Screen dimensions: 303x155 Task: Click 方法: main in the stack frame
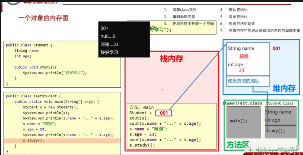pos(142,107)
